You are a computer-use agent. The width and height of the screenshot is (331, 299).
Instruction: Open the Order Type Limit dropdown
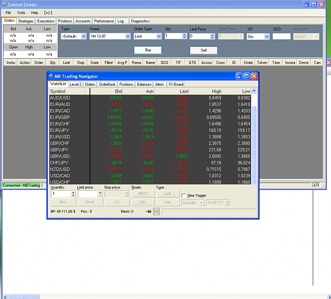[x=159, y=37]
